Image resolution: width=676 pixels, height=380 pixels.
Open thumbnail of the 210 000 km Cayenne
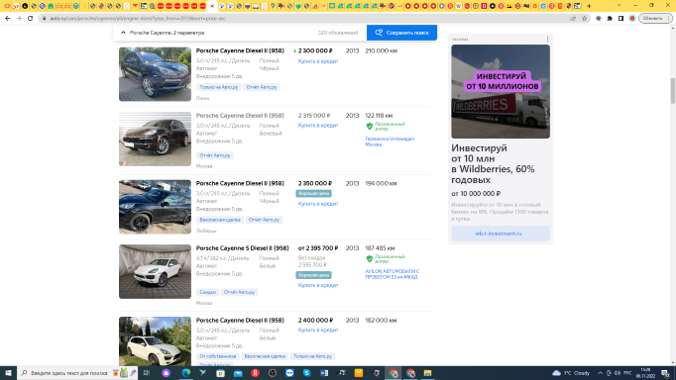click(x=155, y=74)
